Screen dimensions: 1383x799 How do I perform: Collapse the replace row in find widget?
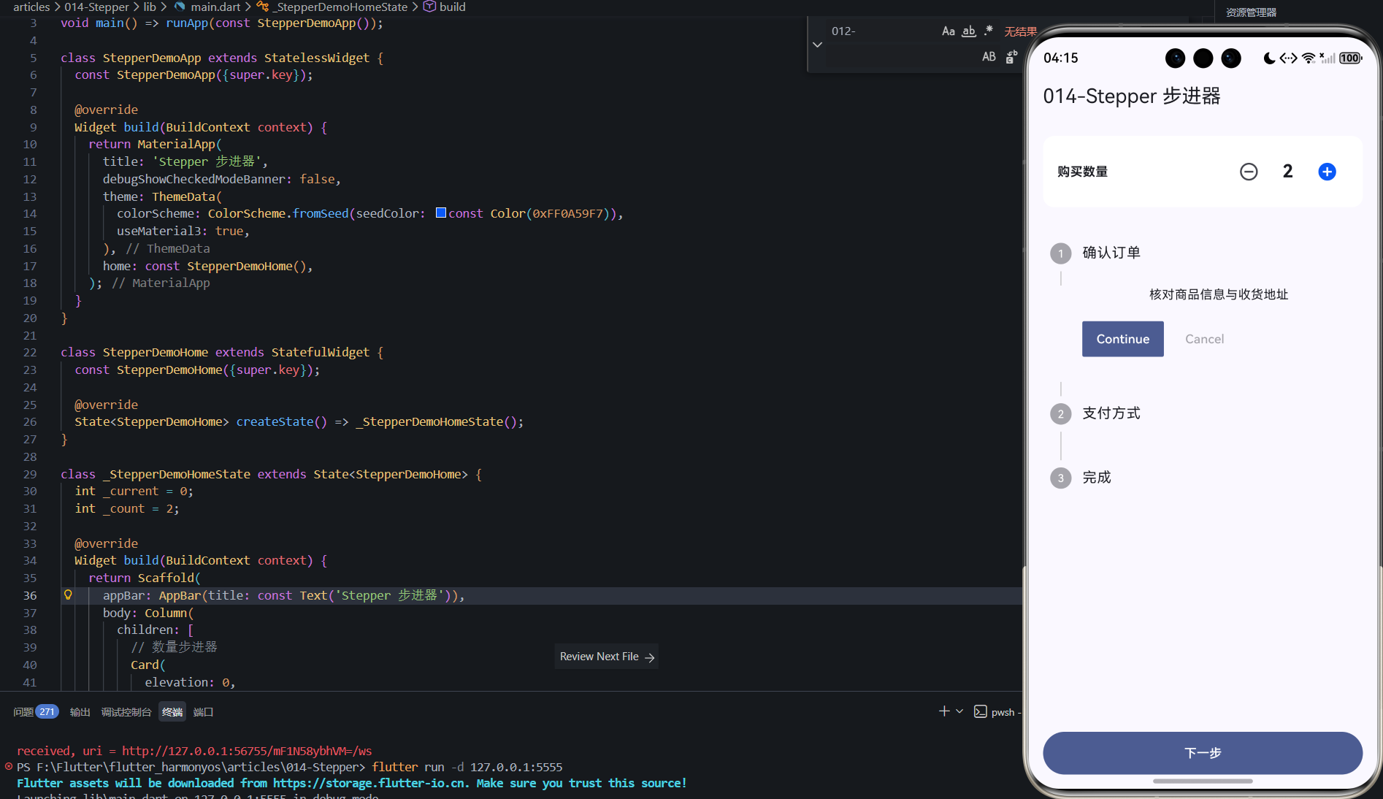coord(817,45)
